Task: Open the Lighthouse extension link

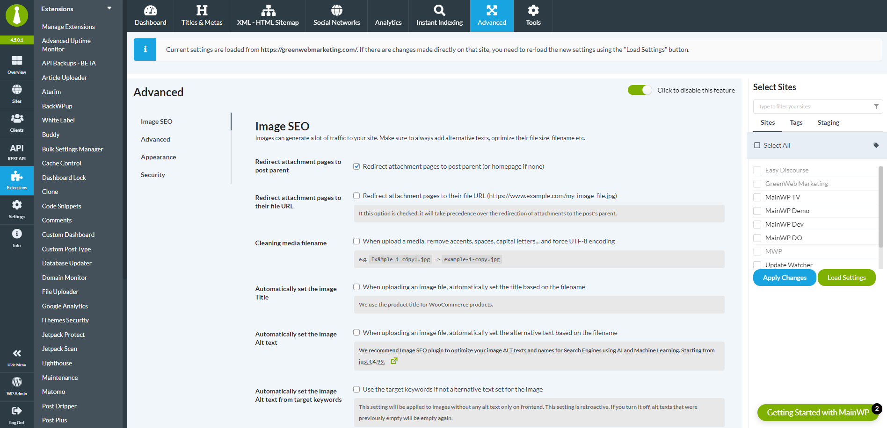Action: (57, 363)
